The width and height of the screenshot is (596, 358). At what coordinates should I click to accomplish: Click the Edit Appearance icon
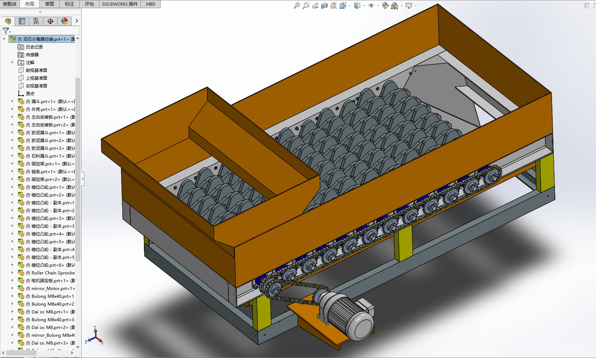click(385, 6)
